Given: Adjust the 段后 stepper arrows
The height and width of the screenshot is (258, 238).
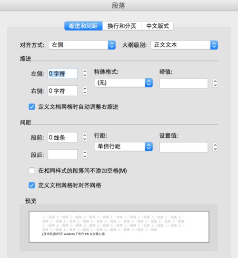Looking at the screenshot, I should 85,155.
